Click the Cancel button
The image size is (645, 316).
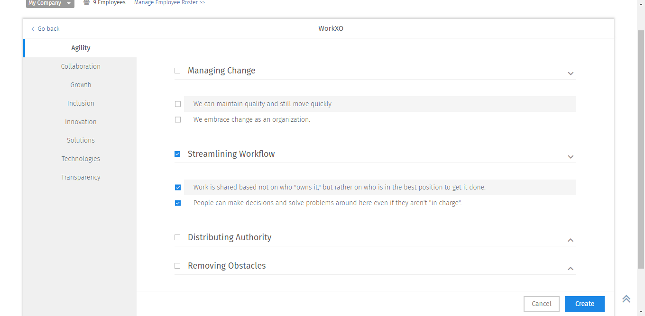(x=541, y=304)
